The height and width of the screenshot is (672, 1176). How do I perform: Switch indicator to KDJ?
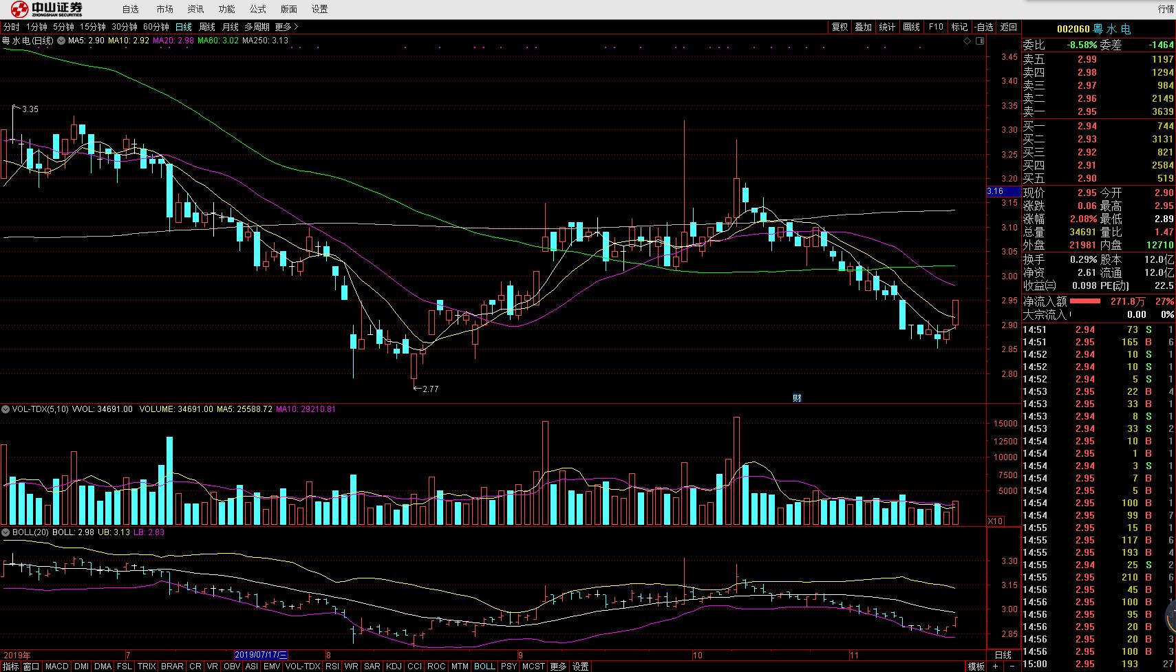(x=394, y=666)
